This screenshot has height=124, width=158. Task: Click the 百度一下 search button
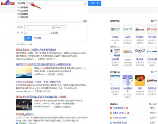[95, 3]
